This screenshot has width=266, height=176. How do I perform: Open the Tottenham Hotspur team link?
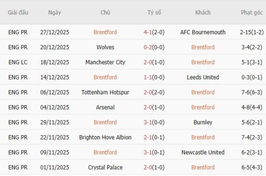point(105,93)
